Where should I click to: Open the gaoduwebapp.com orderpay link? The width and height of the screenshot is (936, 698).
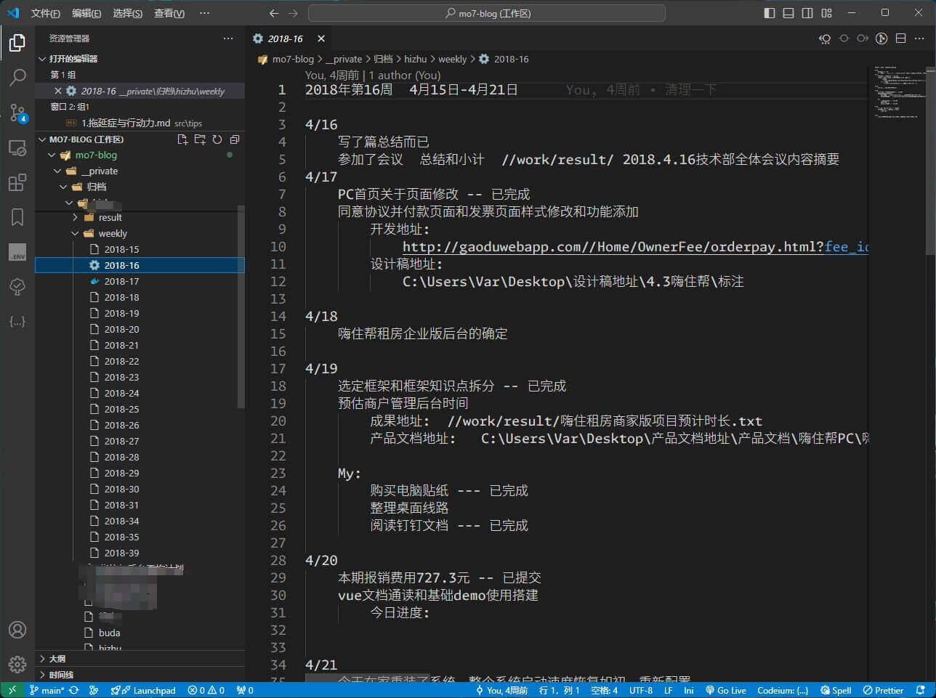pos(636,247)
